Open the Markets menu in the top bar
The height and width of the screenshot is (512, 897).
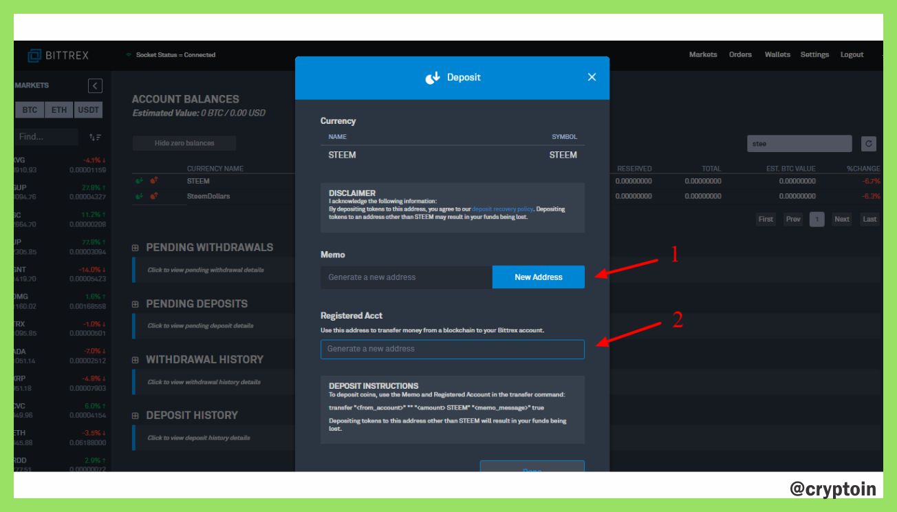point(703,55)
